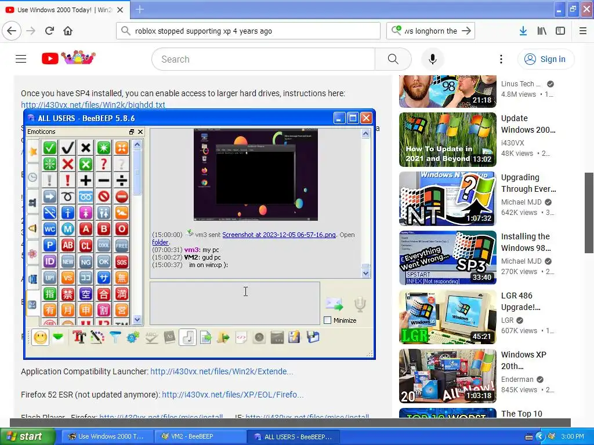The image size is (594, 445).
Task: Open YouTube hamburger guide menu
Action: click(21, 59)
